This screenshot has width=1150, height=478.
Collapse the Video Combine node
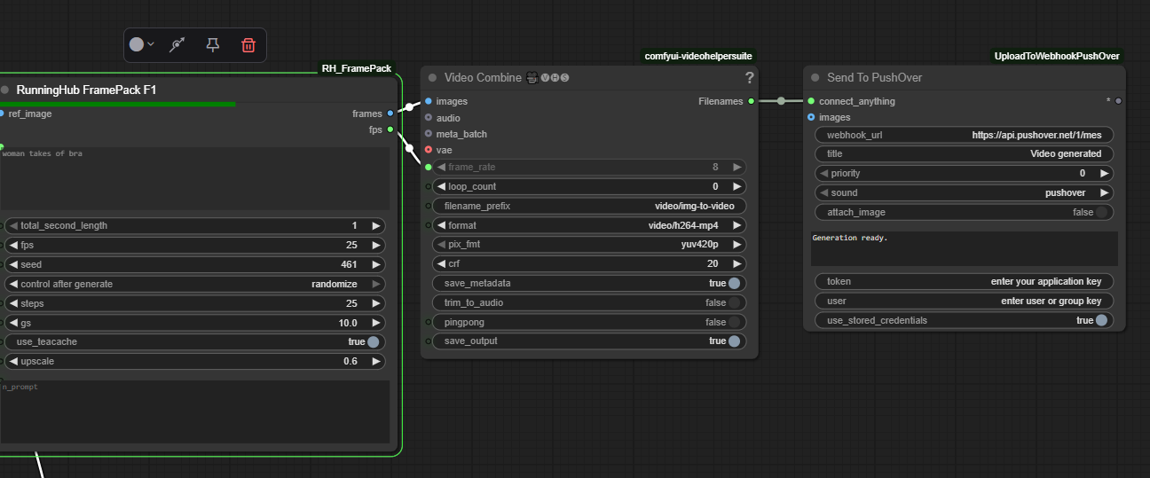[x=432, y=78]
